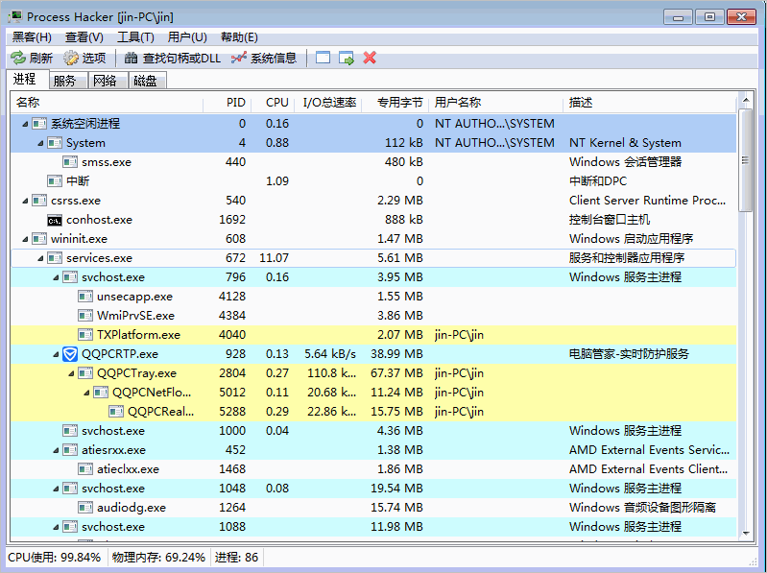Collapse the csrss.exe tree node
This screenshot has height=573, width=767.
click(25, 201)
